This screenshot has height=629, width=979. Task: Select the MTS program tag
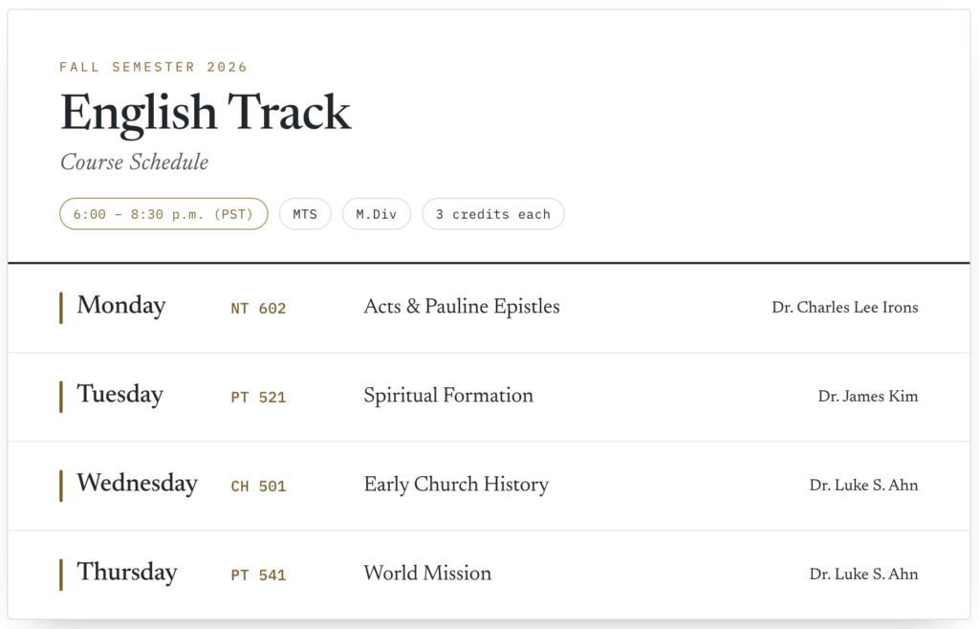tap(305, 214)
